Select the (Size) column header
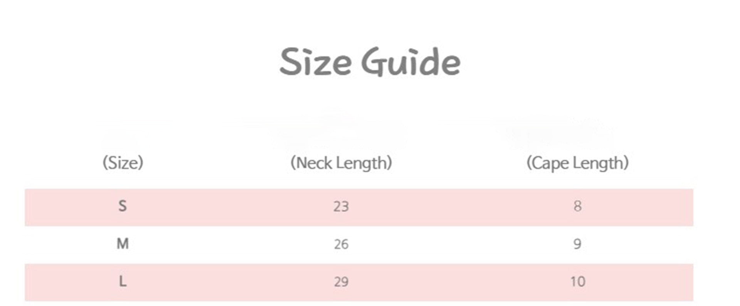Image resolution: width=740 pixels, height=306 pixels. pyautogui.click(x=123, y=163)
